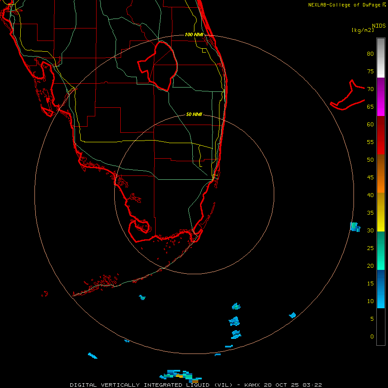This screenshot has width=388, height=388.
Task: Select the red segment of the color scale
Action: pyautogui.click(x=381, y=135)
